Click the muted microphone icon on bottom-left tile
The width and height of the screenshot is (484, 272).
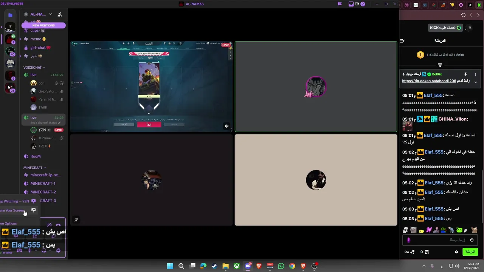point(76,219)
